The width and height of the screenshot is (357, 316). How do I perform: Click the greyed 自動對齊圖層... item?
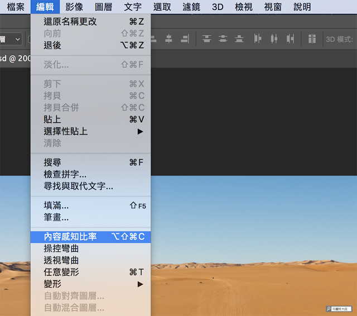[90, 296]
